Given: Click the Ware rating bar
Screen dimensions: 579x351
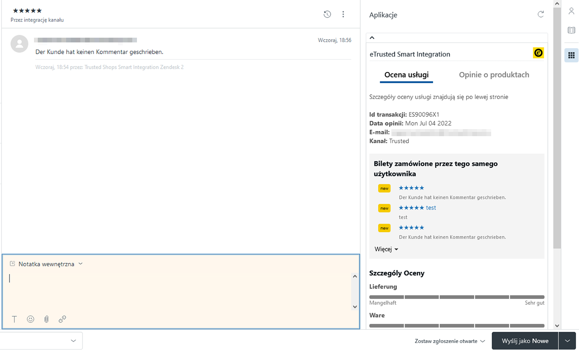Looking at the screenshot, I should click(457, 326).
